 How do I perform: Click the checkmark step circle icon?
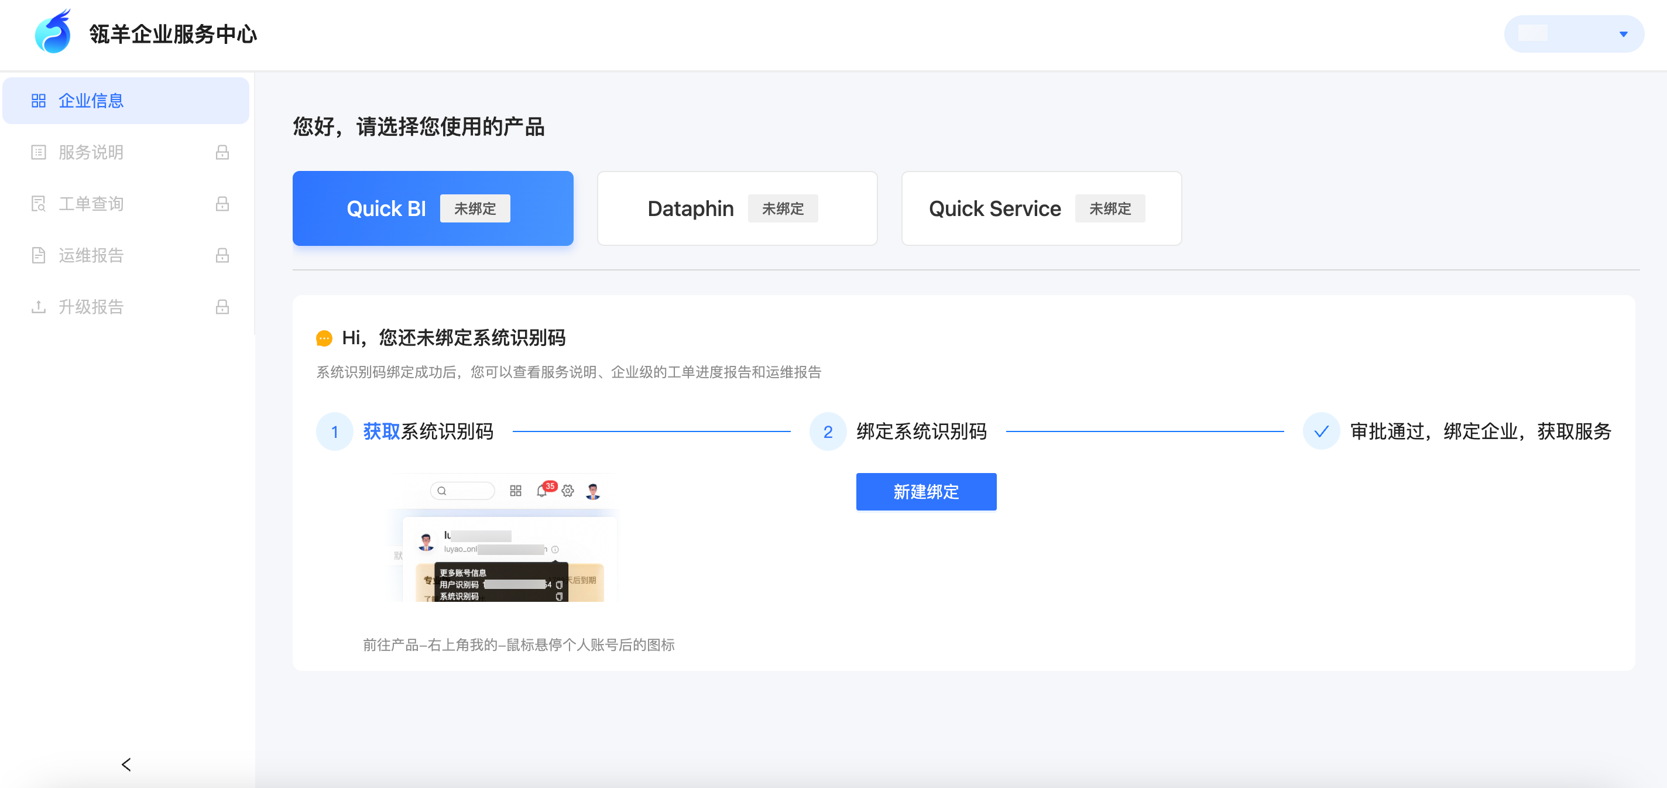(1321, 431)
